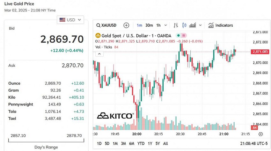271x151 pixels.
Task: Select the 5D date range tab
Action: pos(107,144)
